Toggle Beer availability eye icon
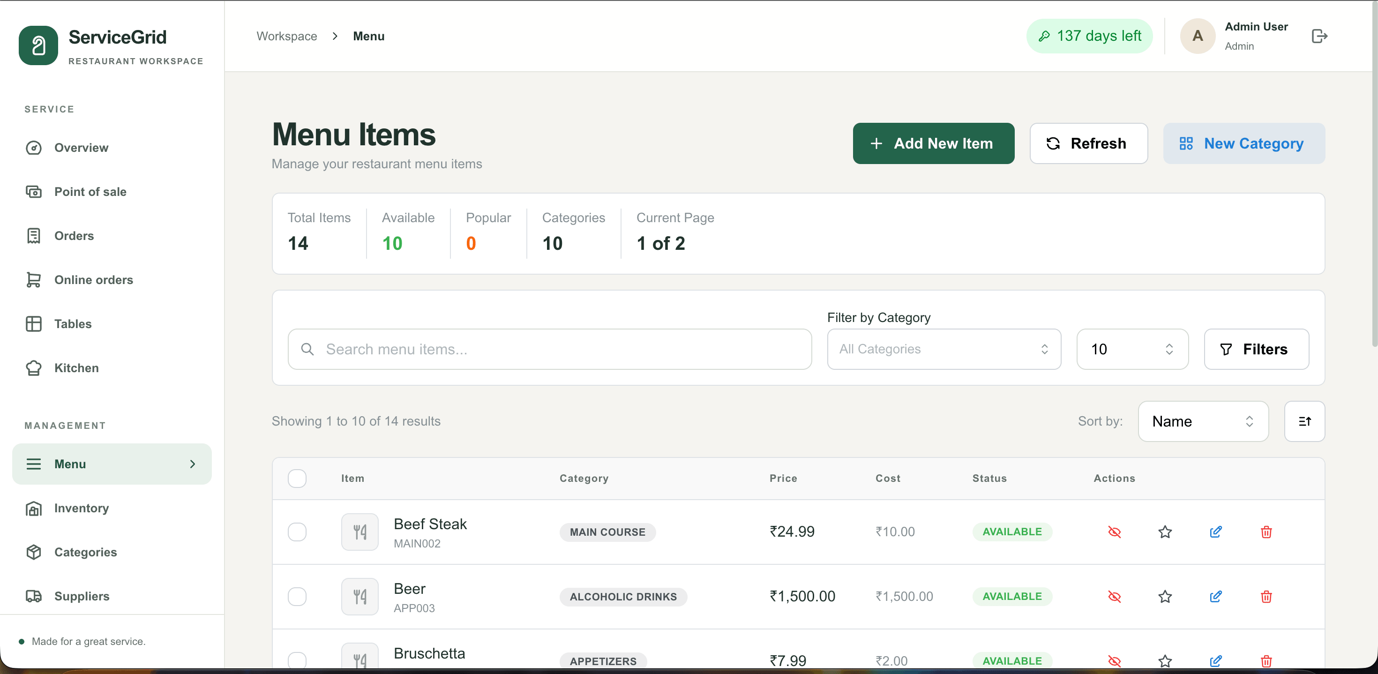The image size is (1378, 674). point(1114,597)
